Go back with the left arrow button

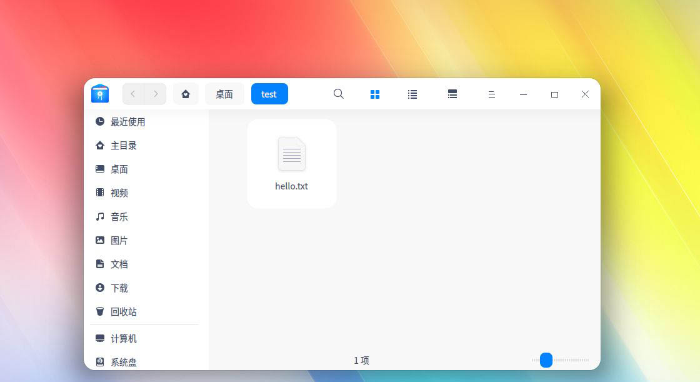point(133,94)
